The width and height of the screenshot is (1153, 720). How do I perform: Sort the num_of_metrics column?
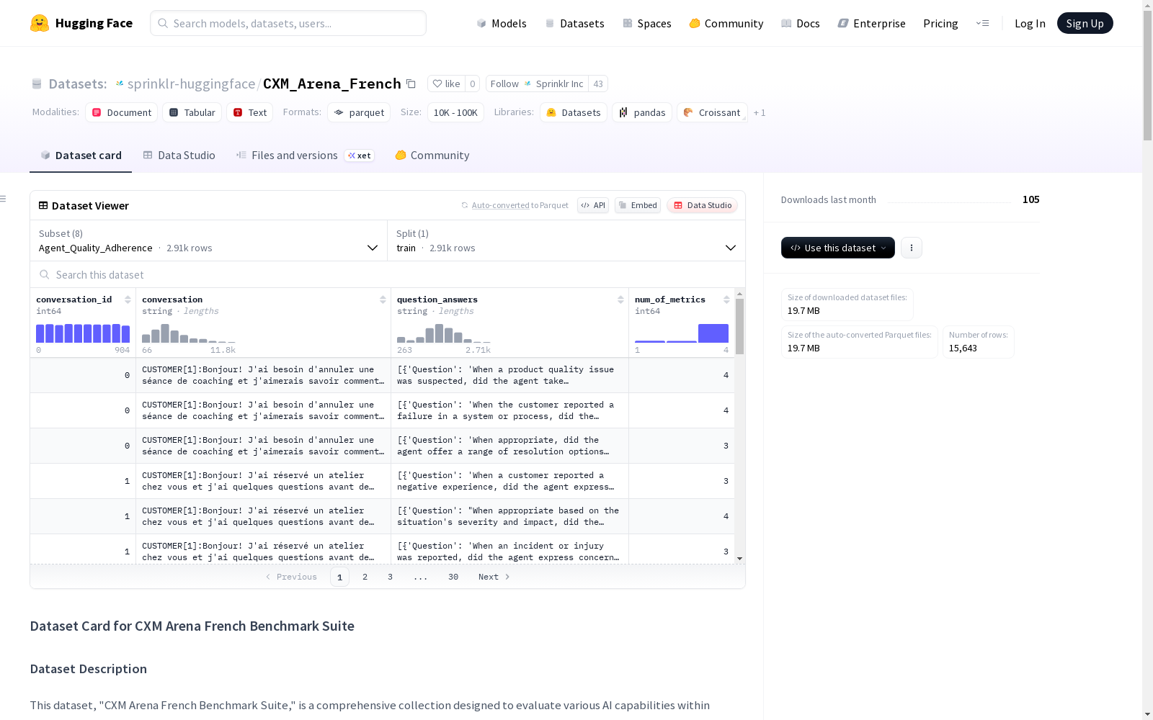coord(726,300)
